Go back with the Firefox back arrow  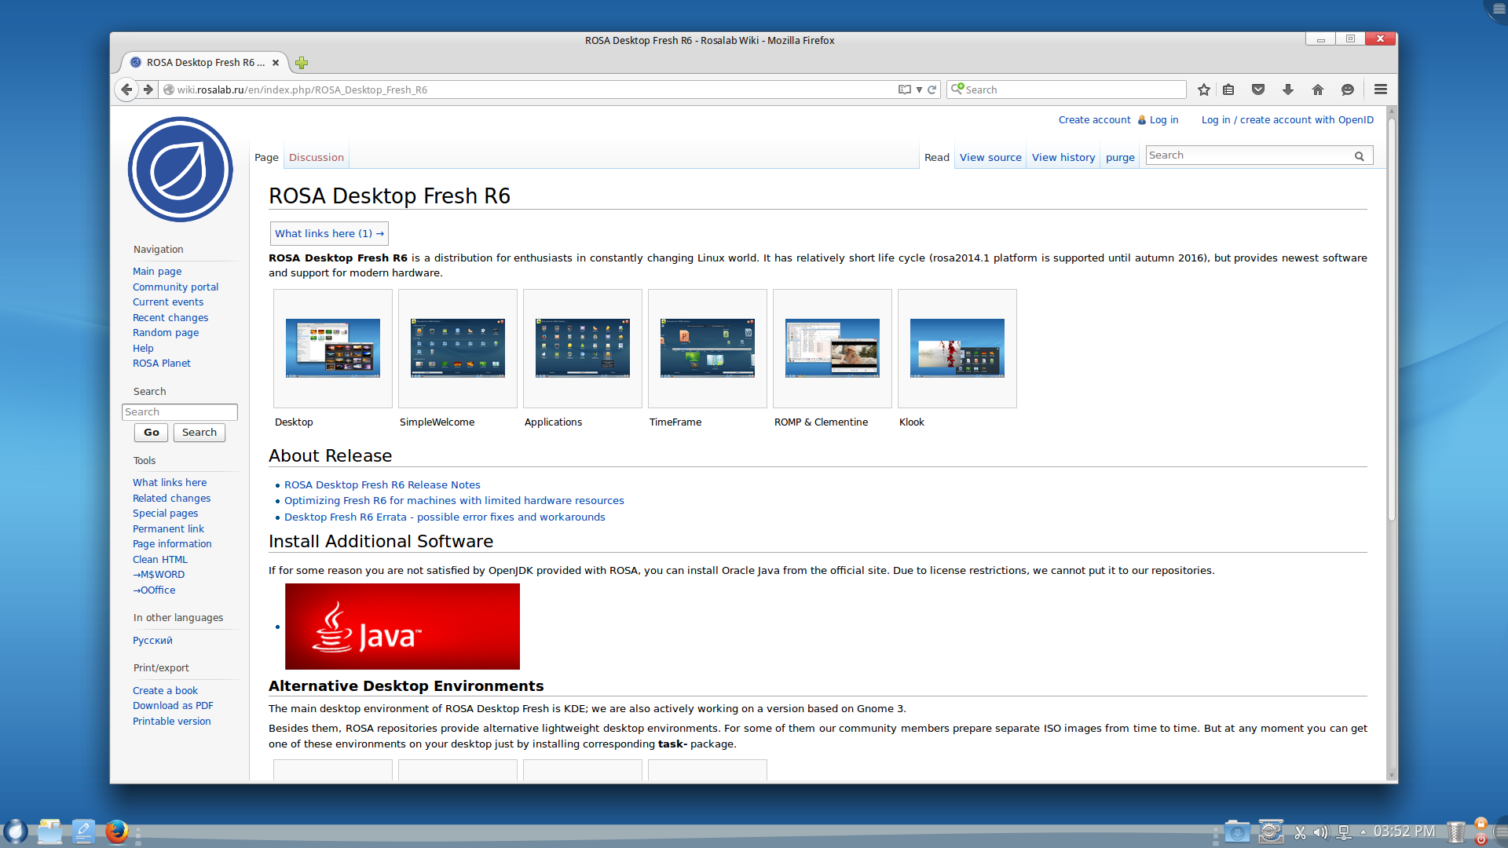click(x=126, y=90)
